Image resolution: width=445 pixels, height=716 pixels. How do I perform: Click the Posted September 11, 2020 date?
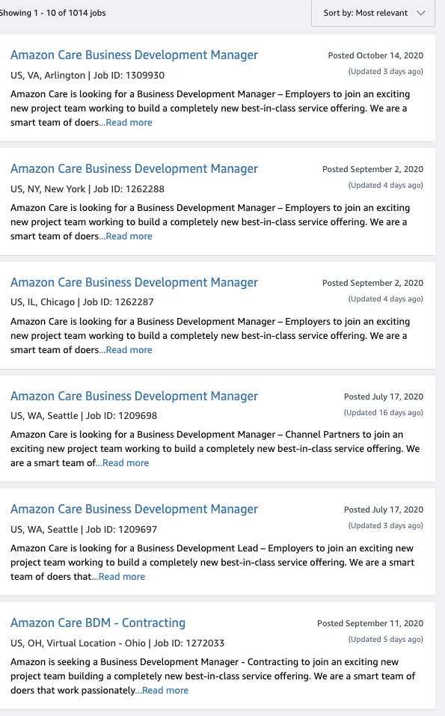point(370,623)
